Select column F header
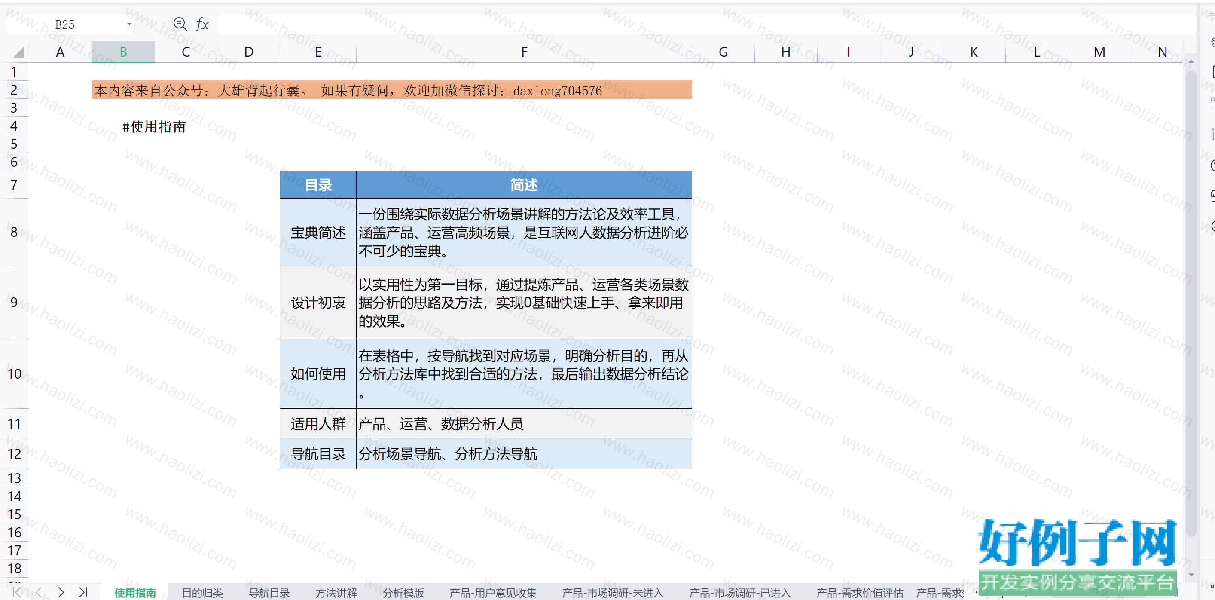This screenshot has height=600, width=1215. [x=524, y=52]
